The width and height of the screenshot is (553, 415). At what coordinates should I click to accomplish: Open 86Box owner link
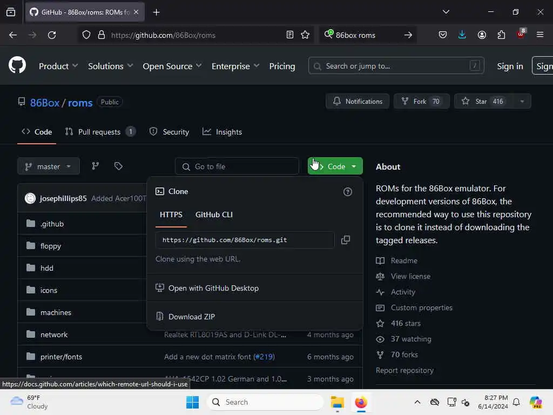tap(45, 103)
